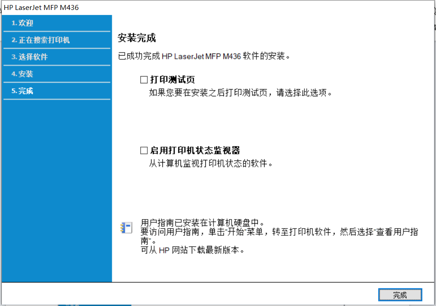Image resolution: width=436 pixels, height=306 pixels.
Task: Click the 从计算机监视打印机状态的软件 description
Action: [211, 163]
